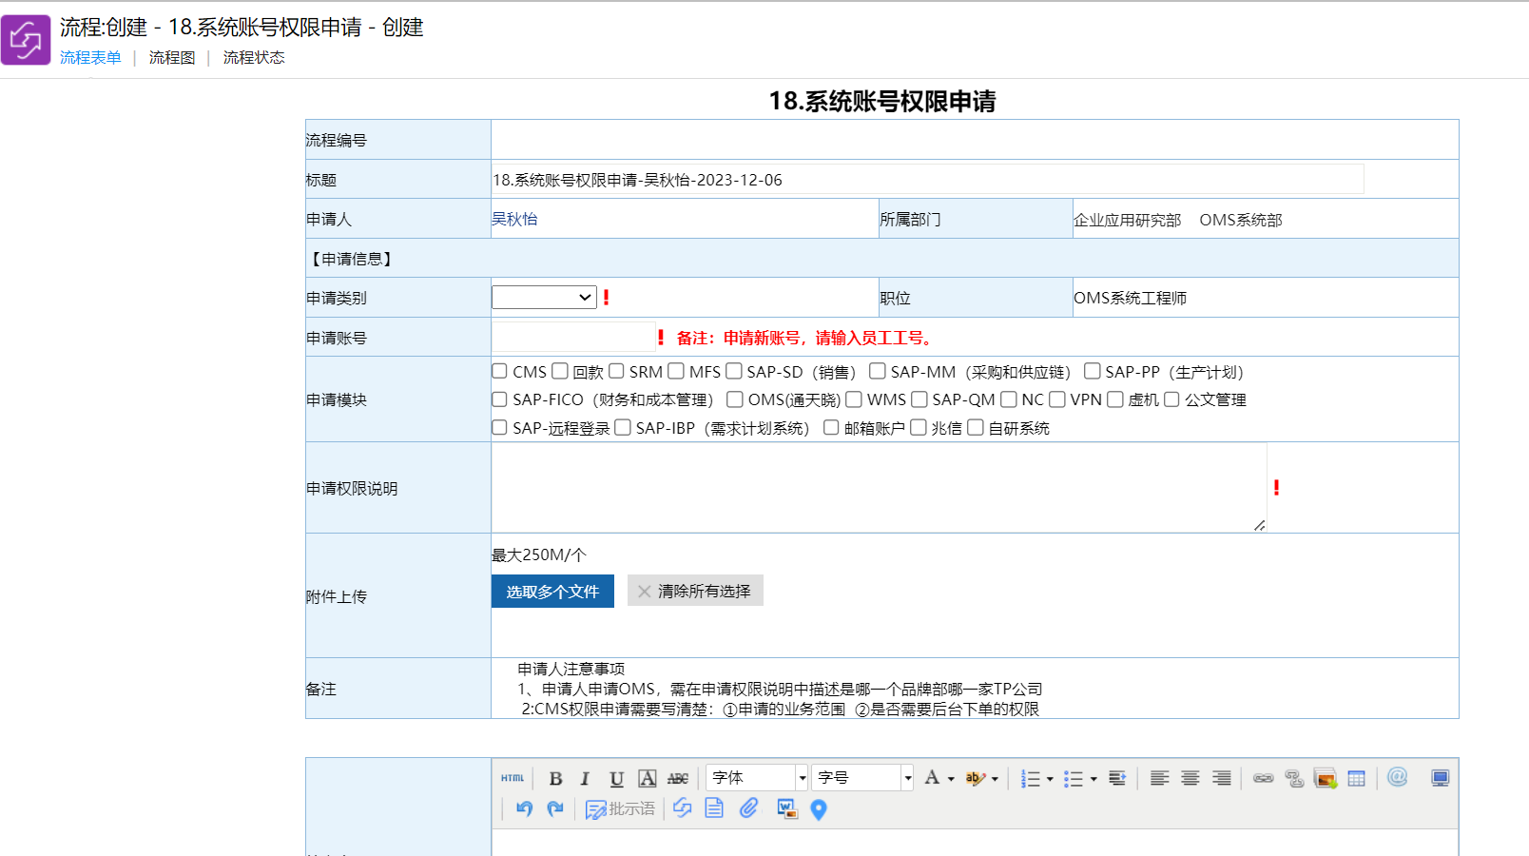Click 清除所有选择 button
This screenshot has height=856, width=1529.
click(695, 591)
